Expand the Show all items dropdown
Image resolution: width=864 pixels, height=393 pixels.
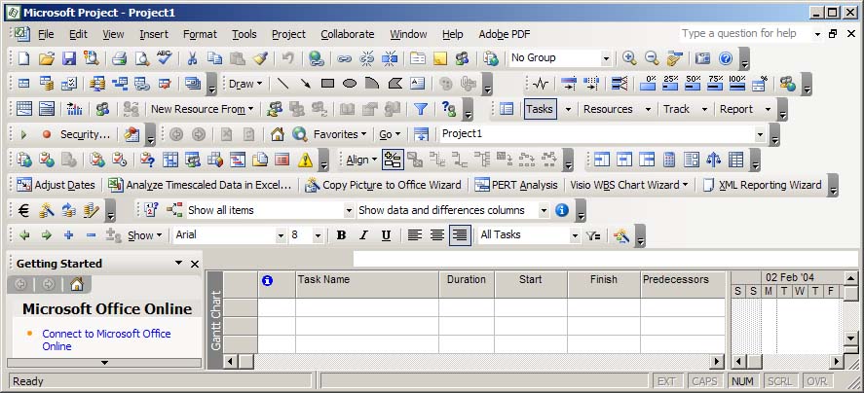(x=349, y=210)
